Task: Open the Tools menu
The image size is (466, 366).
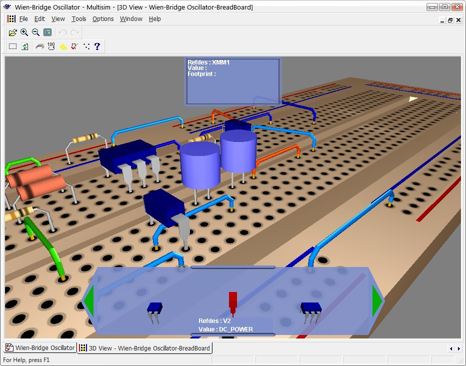Action: click(79, 19)
